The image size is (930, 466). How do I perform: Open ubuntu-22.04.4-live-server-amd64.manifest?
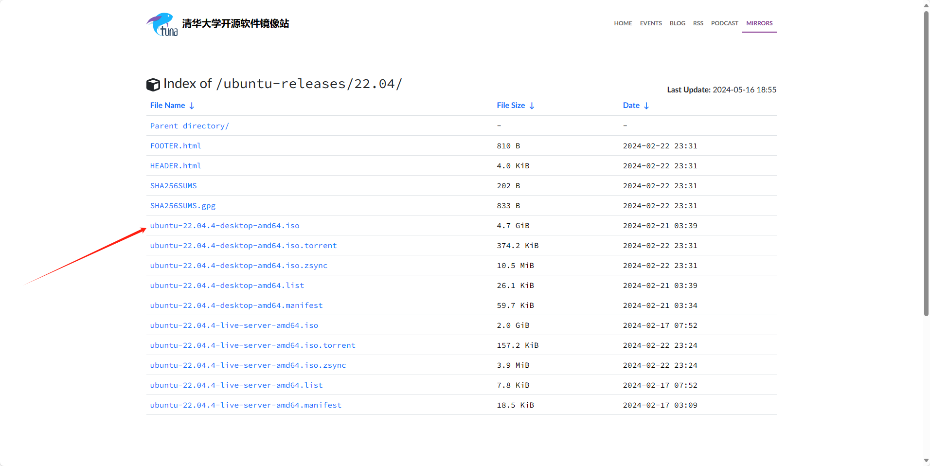[246, 405]
